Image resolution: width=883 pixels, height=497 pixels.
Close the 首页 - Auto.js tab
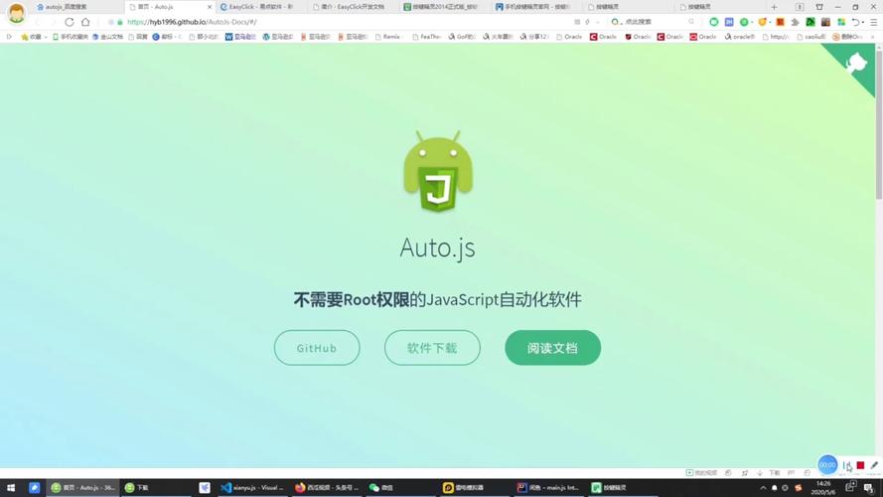tap(210, 7)
